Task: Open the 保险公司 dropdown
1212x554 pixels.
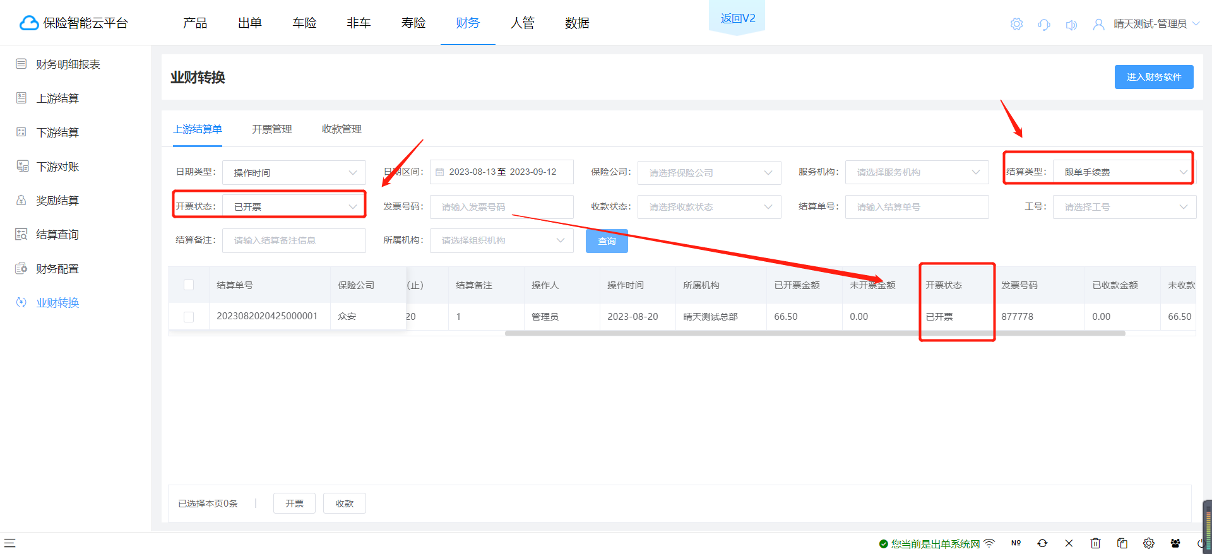Action: click(x=710, y=172)
